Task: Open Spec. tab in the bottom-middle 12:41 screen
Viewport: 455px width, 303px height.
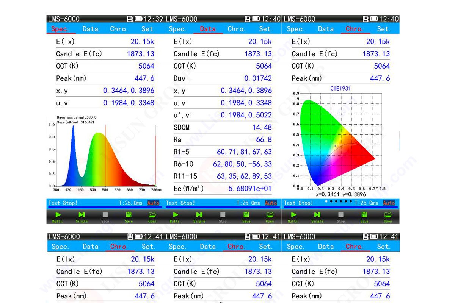Action: pyautogui.click(x=177, y=247)
